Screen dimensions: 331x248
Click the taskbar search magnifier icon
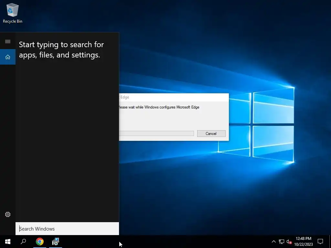click(x=23, y=242)
